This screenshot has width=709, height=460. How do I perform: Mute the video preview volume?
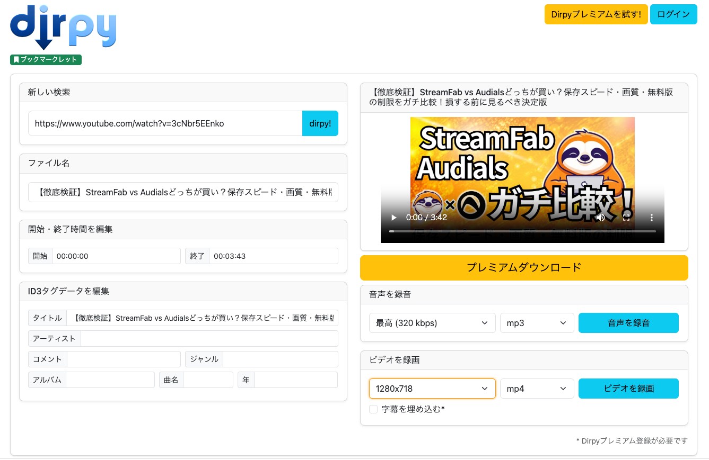[x=600, y=218]
